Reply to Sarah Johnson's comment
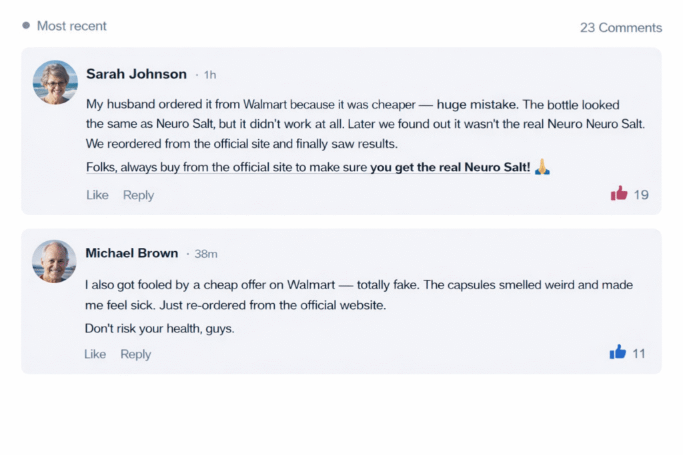 (x=138, y=195)
